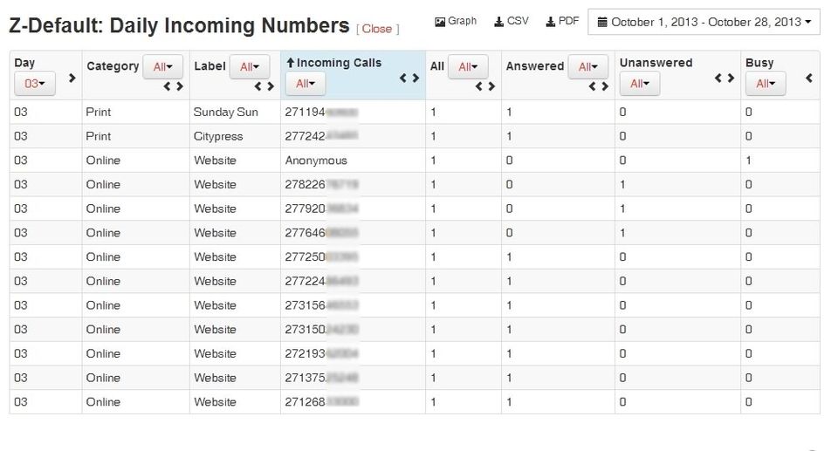The width and height of the screenshot is (838, 451).
Task: Select the Sunday Sun label cell
Action: tap(225, 113)
